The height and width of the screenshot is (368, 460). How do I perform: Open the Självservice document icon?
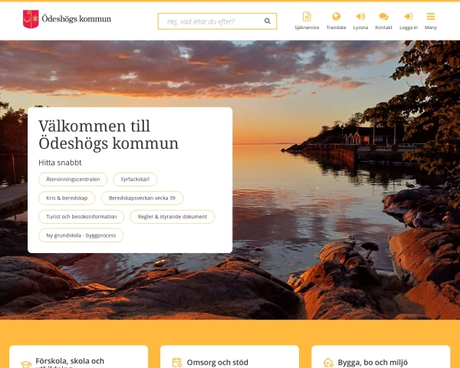[307, 16]
